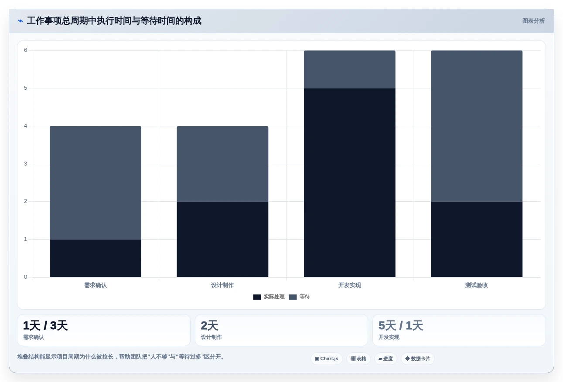Click the 测试验收 x-axis label
Image resolution: width=563 pixels, height=382 pixels.
[477, 285]
